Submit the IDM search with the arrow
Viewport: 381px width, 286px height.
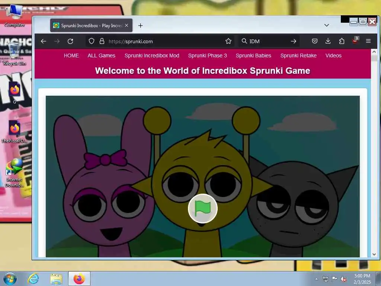(x=294, y=41)
